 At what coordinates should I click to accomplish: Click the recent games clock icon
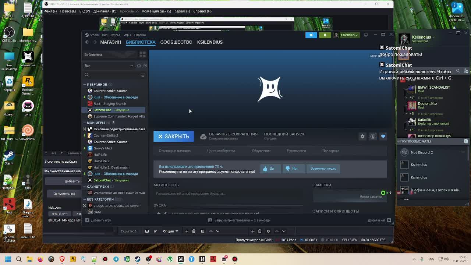pyautogui.click(x=139, y=66)
